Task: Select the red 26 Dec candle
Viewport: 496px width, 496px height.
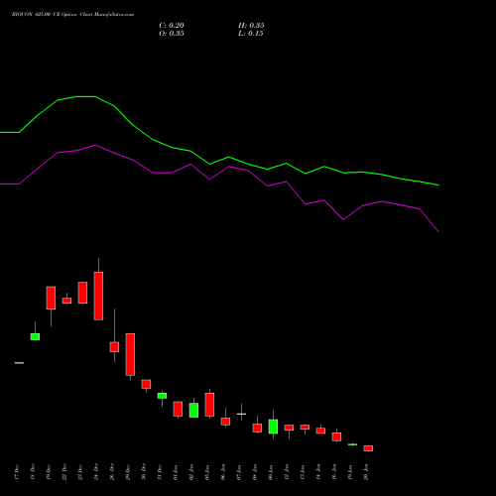Action: tap(114, 347)
